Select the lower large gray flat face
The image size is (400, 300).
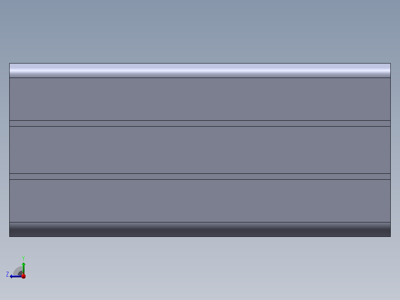(200, 201)
